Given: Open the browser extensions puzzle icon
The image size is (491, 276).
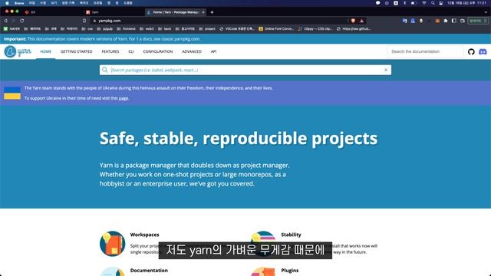Looking at the screenshot, I should click(446, 21).
